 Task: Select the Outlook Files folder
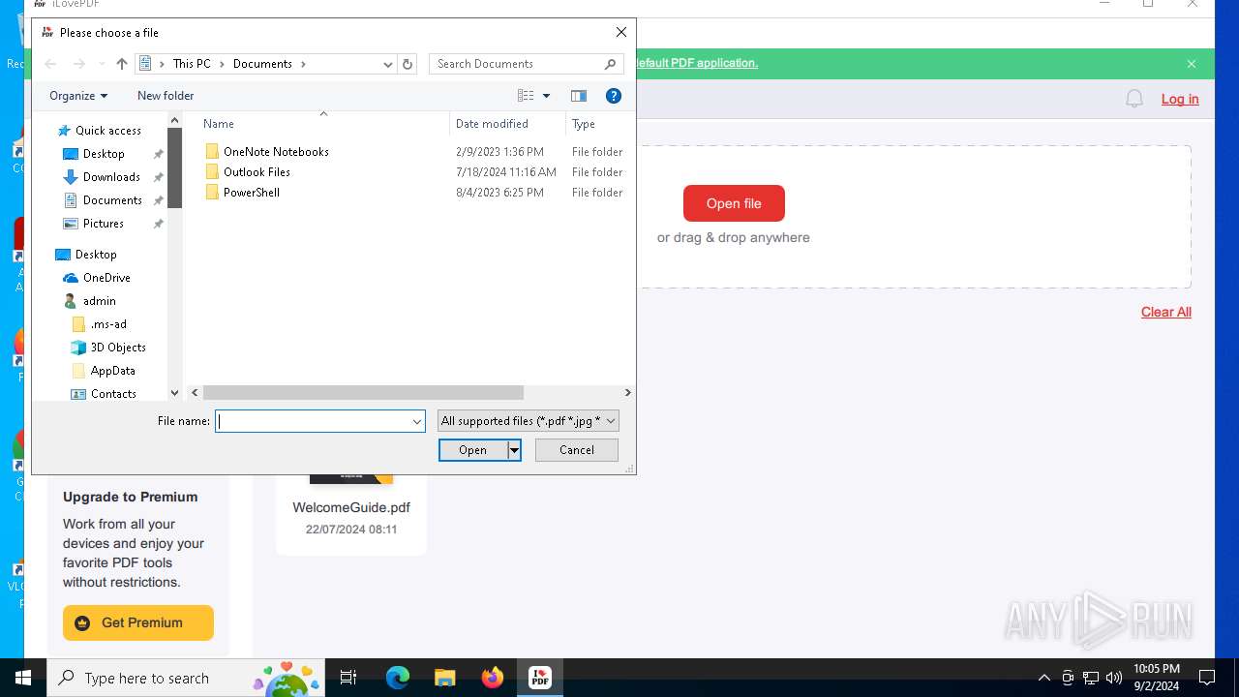click(257, 172)
